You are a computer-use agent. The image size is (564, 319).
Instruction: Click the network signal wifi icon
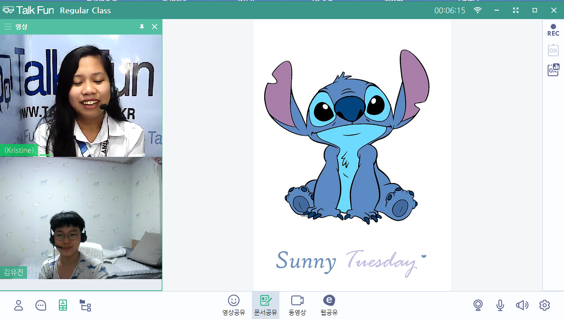477,10
